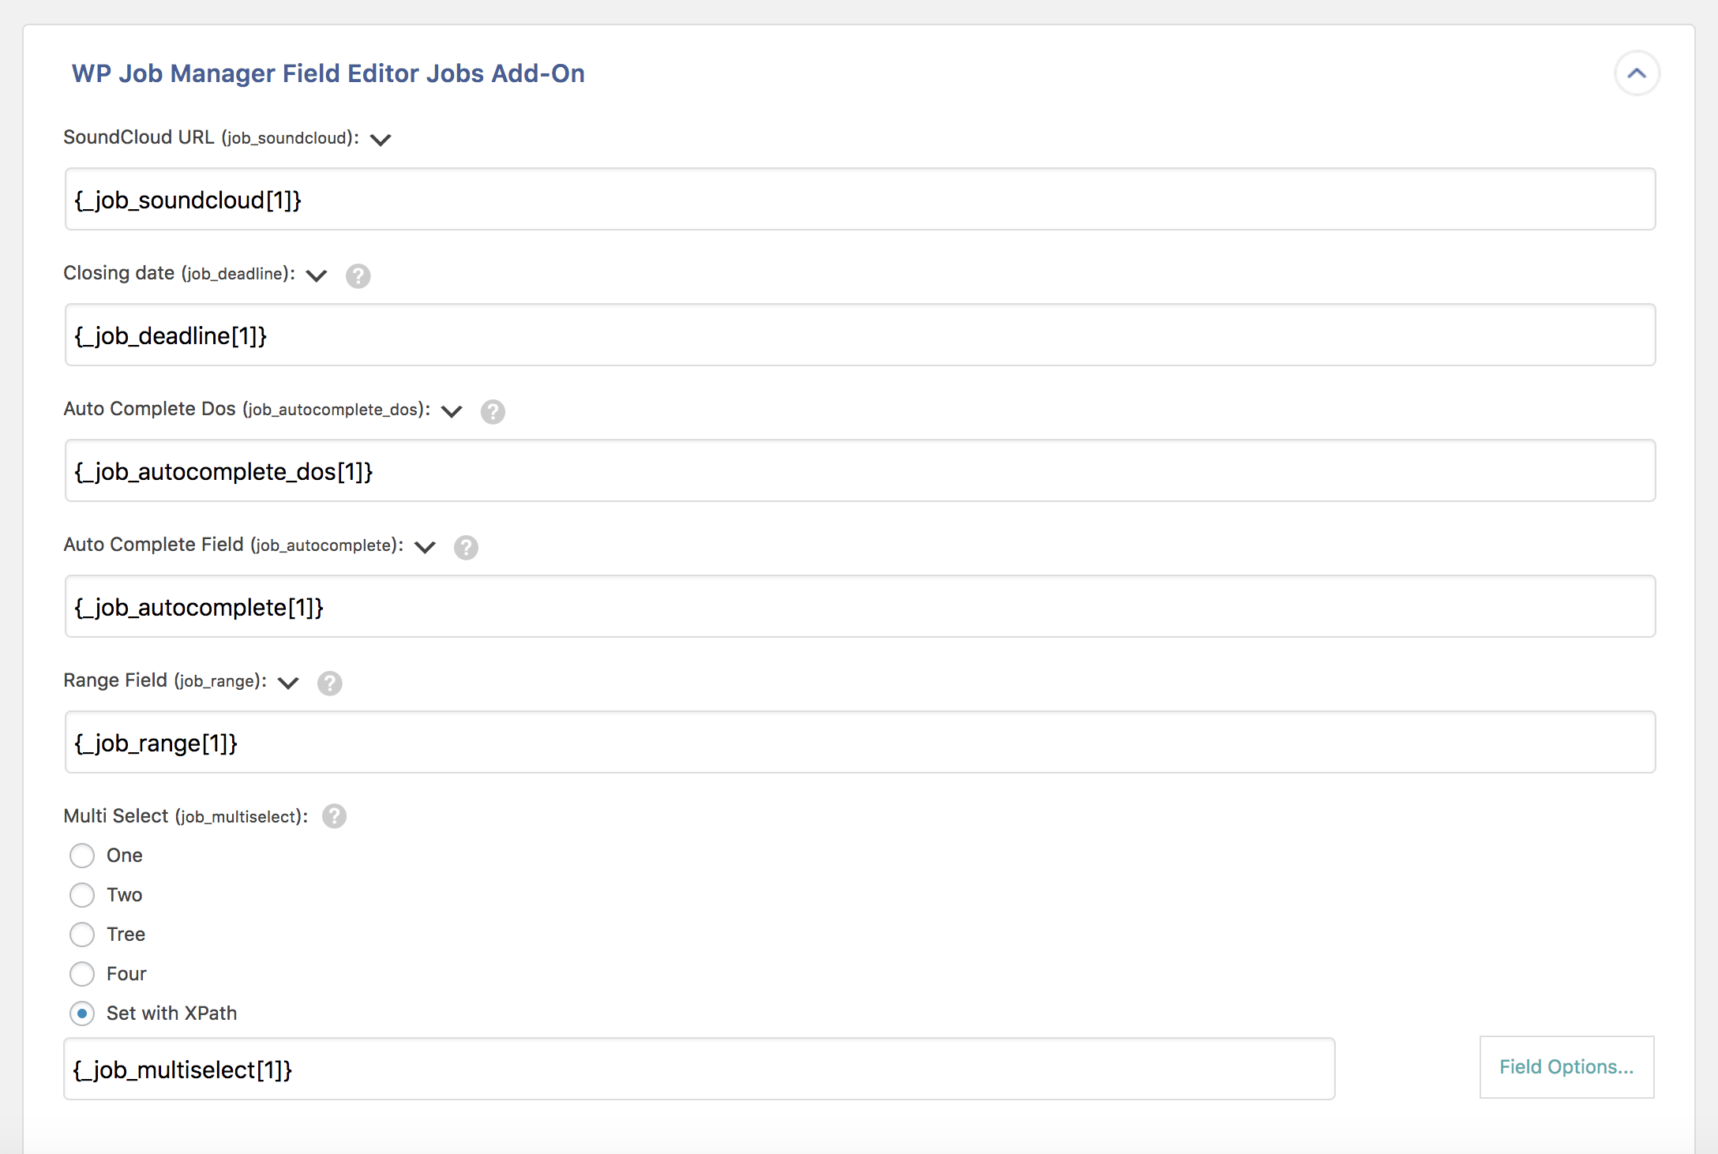Image resolution: width=1718 pixels, height=1154 pixels.
Task: Choose the Tree radio option
Action: point(82,935)
